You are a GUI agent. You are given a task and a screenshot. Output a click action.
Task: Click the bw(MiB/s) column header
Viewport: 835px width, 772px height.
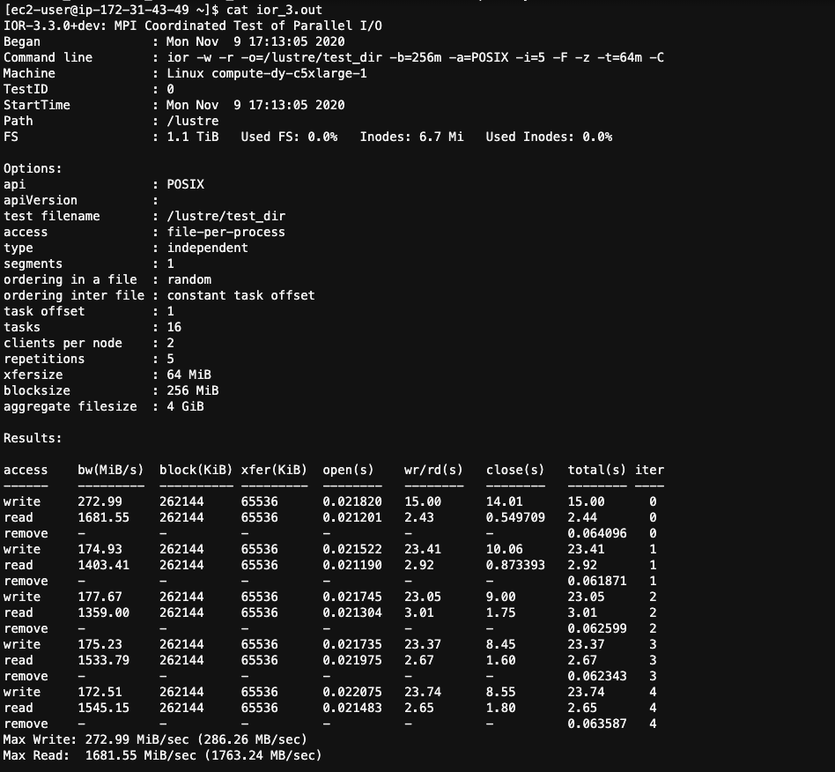[x=111, y=470]
